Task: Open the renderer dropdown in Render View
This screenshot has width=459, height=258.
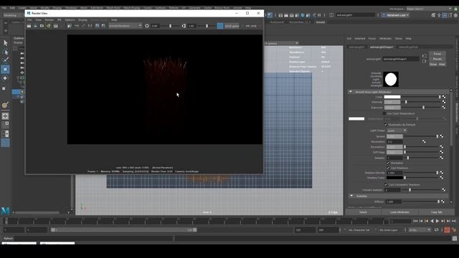Action: 126,26
